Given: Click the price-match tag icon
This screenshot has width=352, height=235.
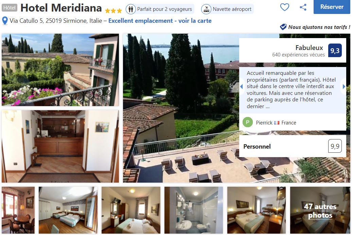Looking at the screenshot, I should coord(283,27).
